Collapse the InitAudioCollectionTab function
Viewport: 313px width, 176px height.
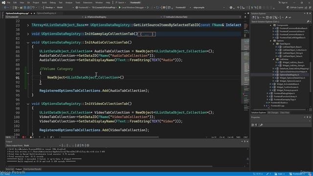[28, 43]
